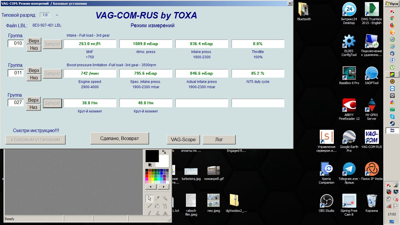Select the magic wand tool
The image size is (400, 225).
pos(165,198)
